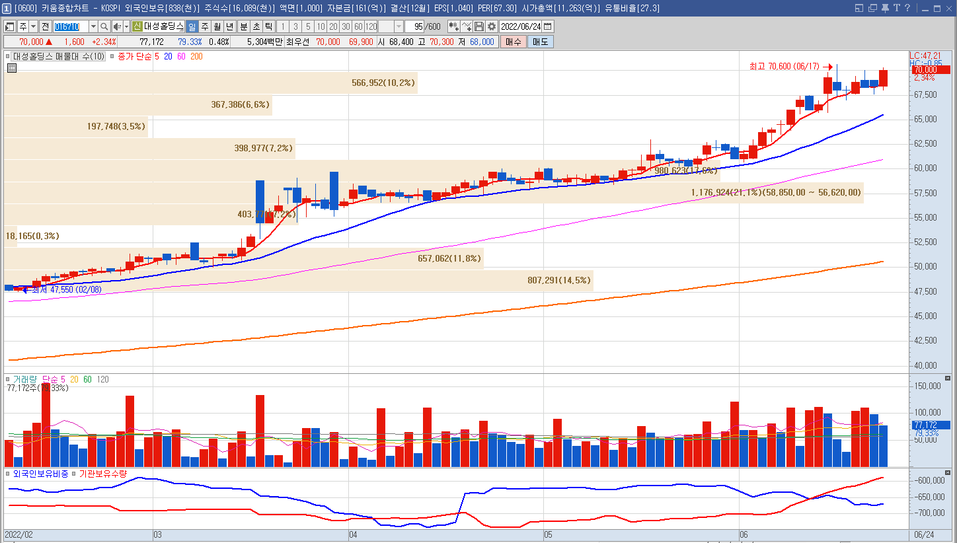957x543 pixels.
Task: Click the up arrow at right of foreign holdings panel
Action: click(948, 472)
